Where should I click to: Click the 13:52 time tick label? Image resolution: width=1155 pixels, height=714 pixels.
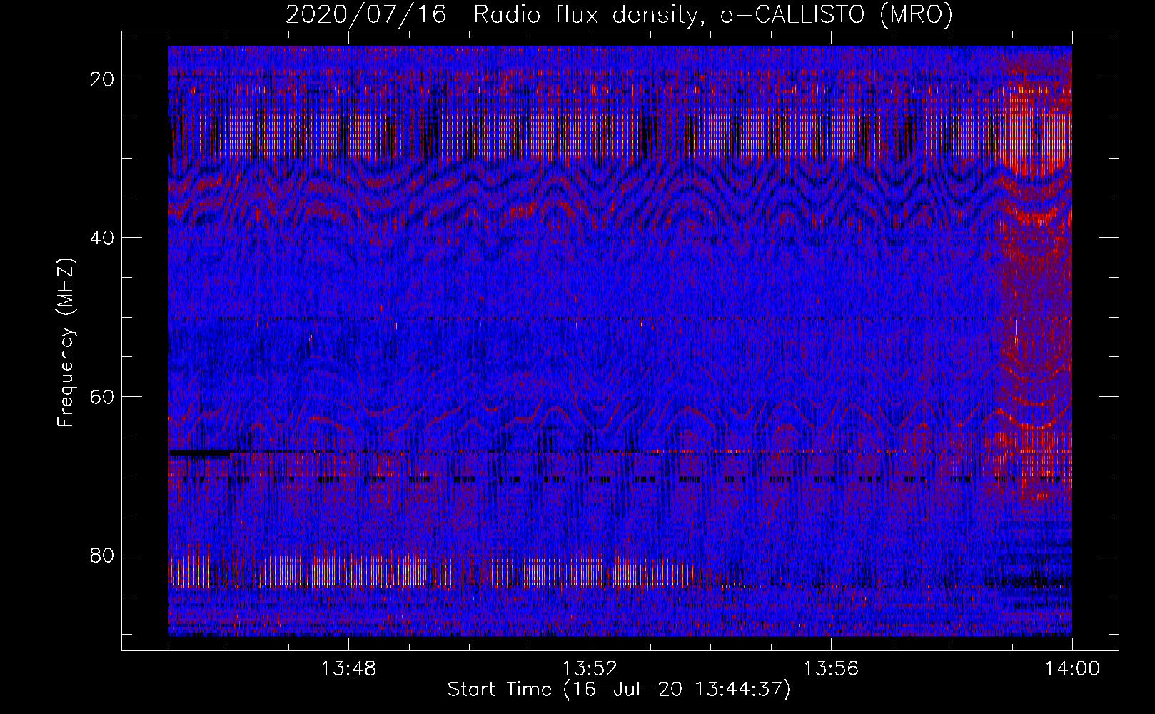[590, 669]
